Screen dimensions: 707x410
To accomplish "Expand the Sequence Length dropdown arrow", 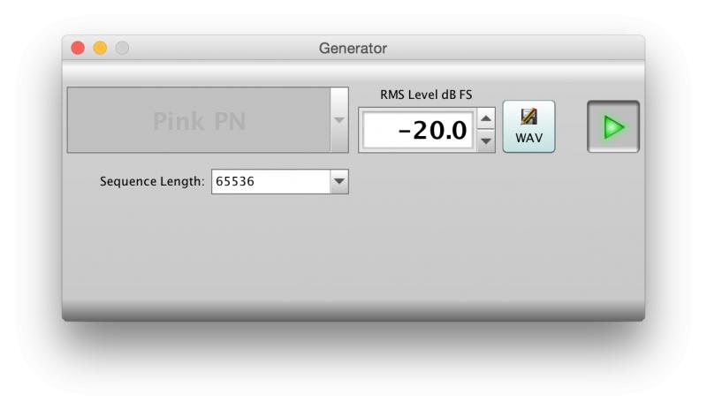I will (339, 181).
